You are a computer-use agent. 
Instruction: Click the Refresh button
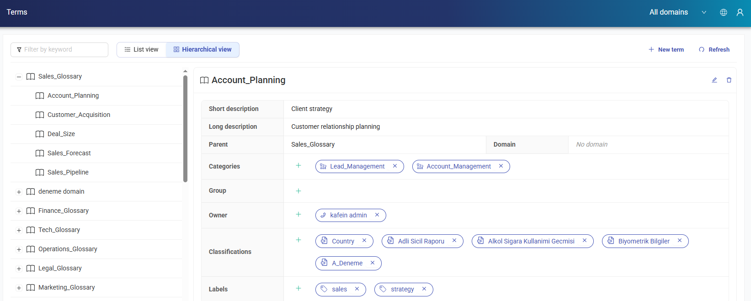pyautogui.click(x=714, y=49)
